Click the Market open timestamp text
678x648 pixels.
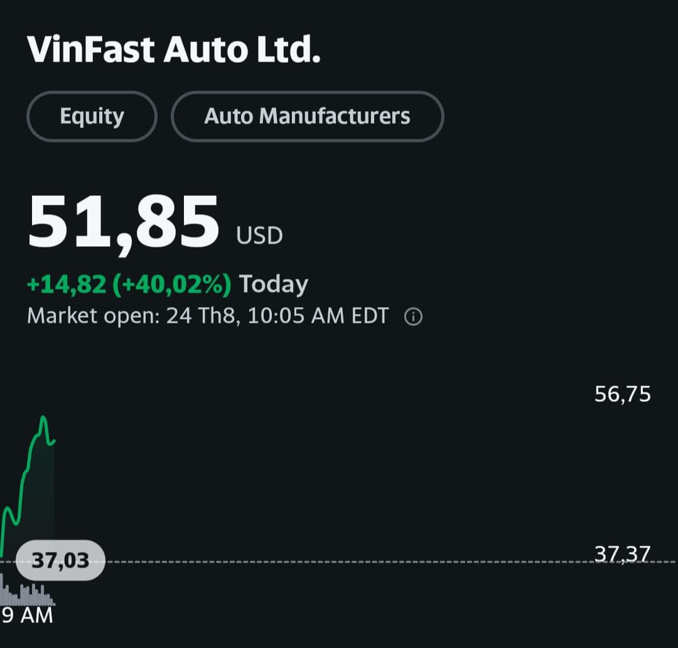click(207, 315)
